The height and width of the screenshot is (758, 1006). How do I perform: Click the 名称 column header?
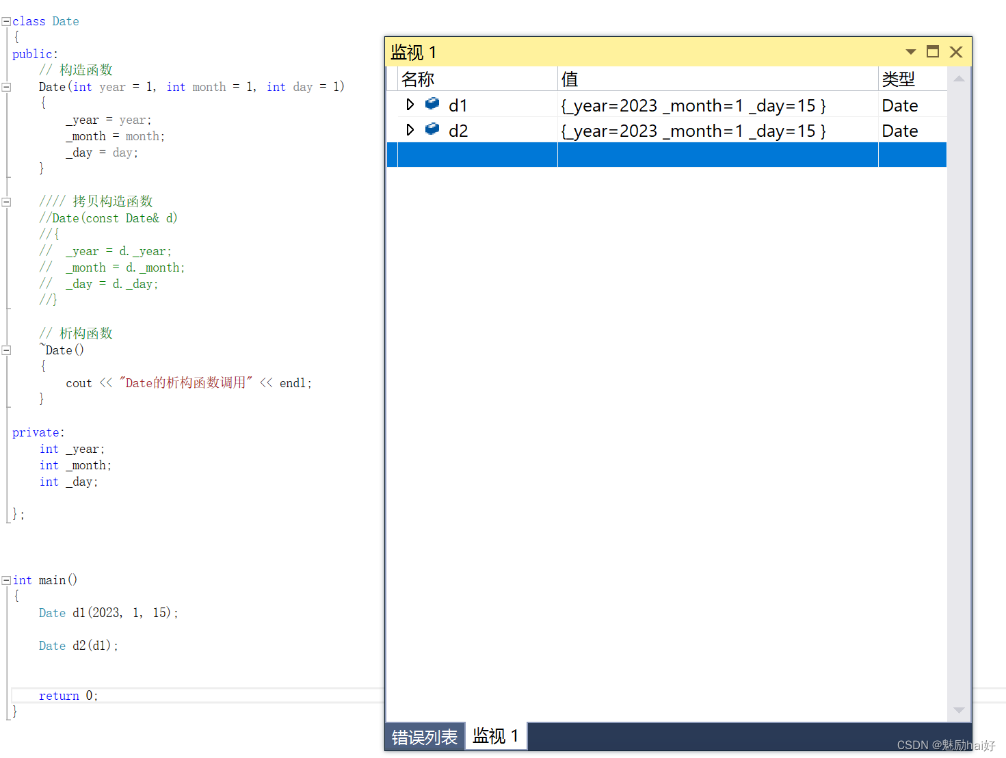pyautogui.click(x=477, y=79)
